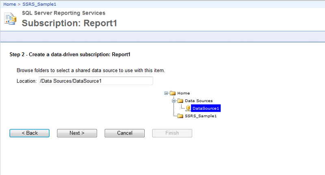This screenshot has height=175, width=325.
Task: Collapse the Home tree node
Action: pyautogui.click(x=166, y=93)
